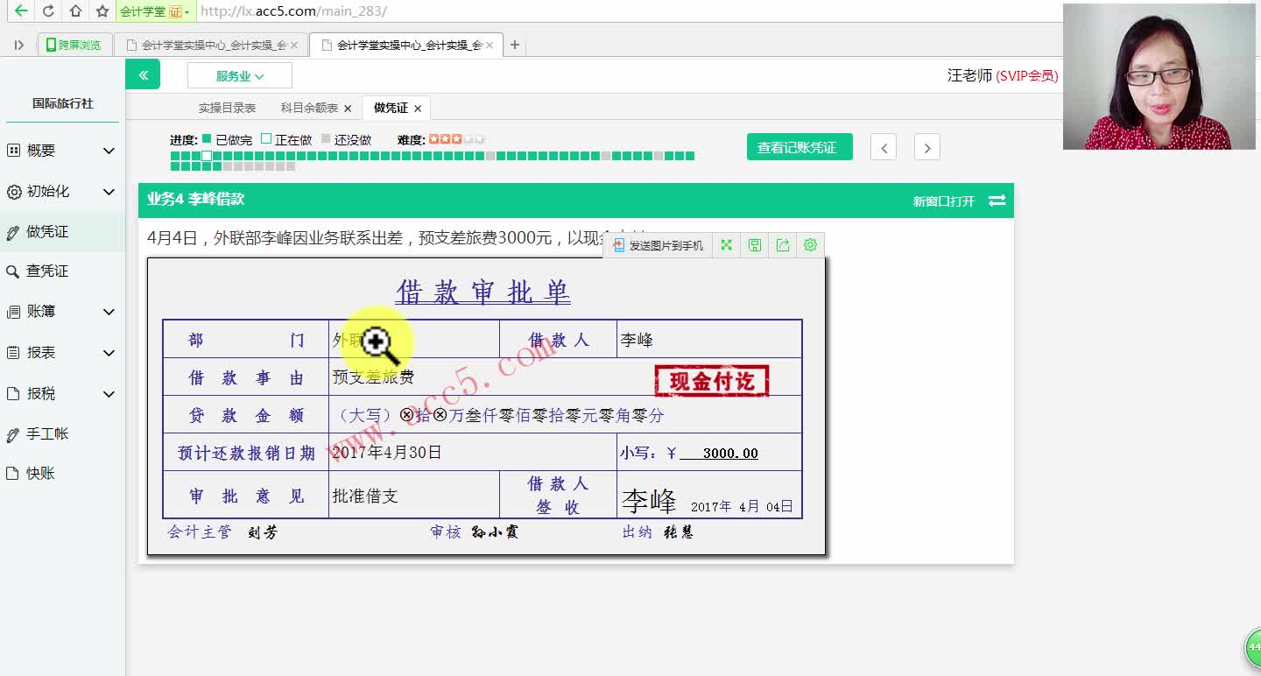Expand the 初始化 section chevron
Image resolution: width=1261 pixels, height=676 pixels.
coord(109,191)
